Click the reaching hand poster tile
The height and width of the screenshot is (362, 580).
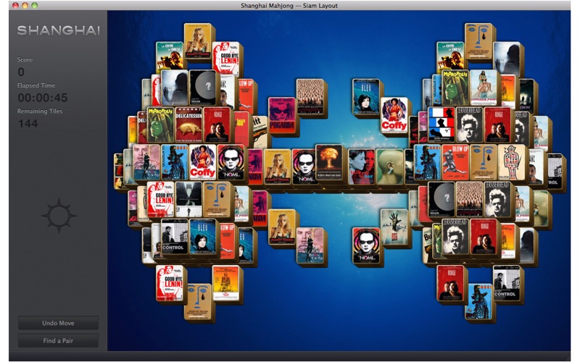pos(394,227)
